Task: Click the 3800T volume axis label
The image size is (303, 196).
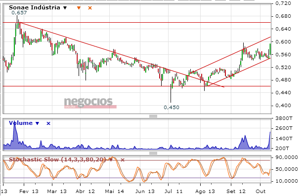Action: point(284,118)
